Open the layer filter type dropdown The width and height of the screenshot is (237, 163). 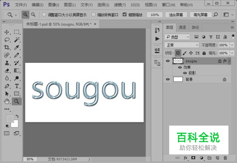(177, 37)
